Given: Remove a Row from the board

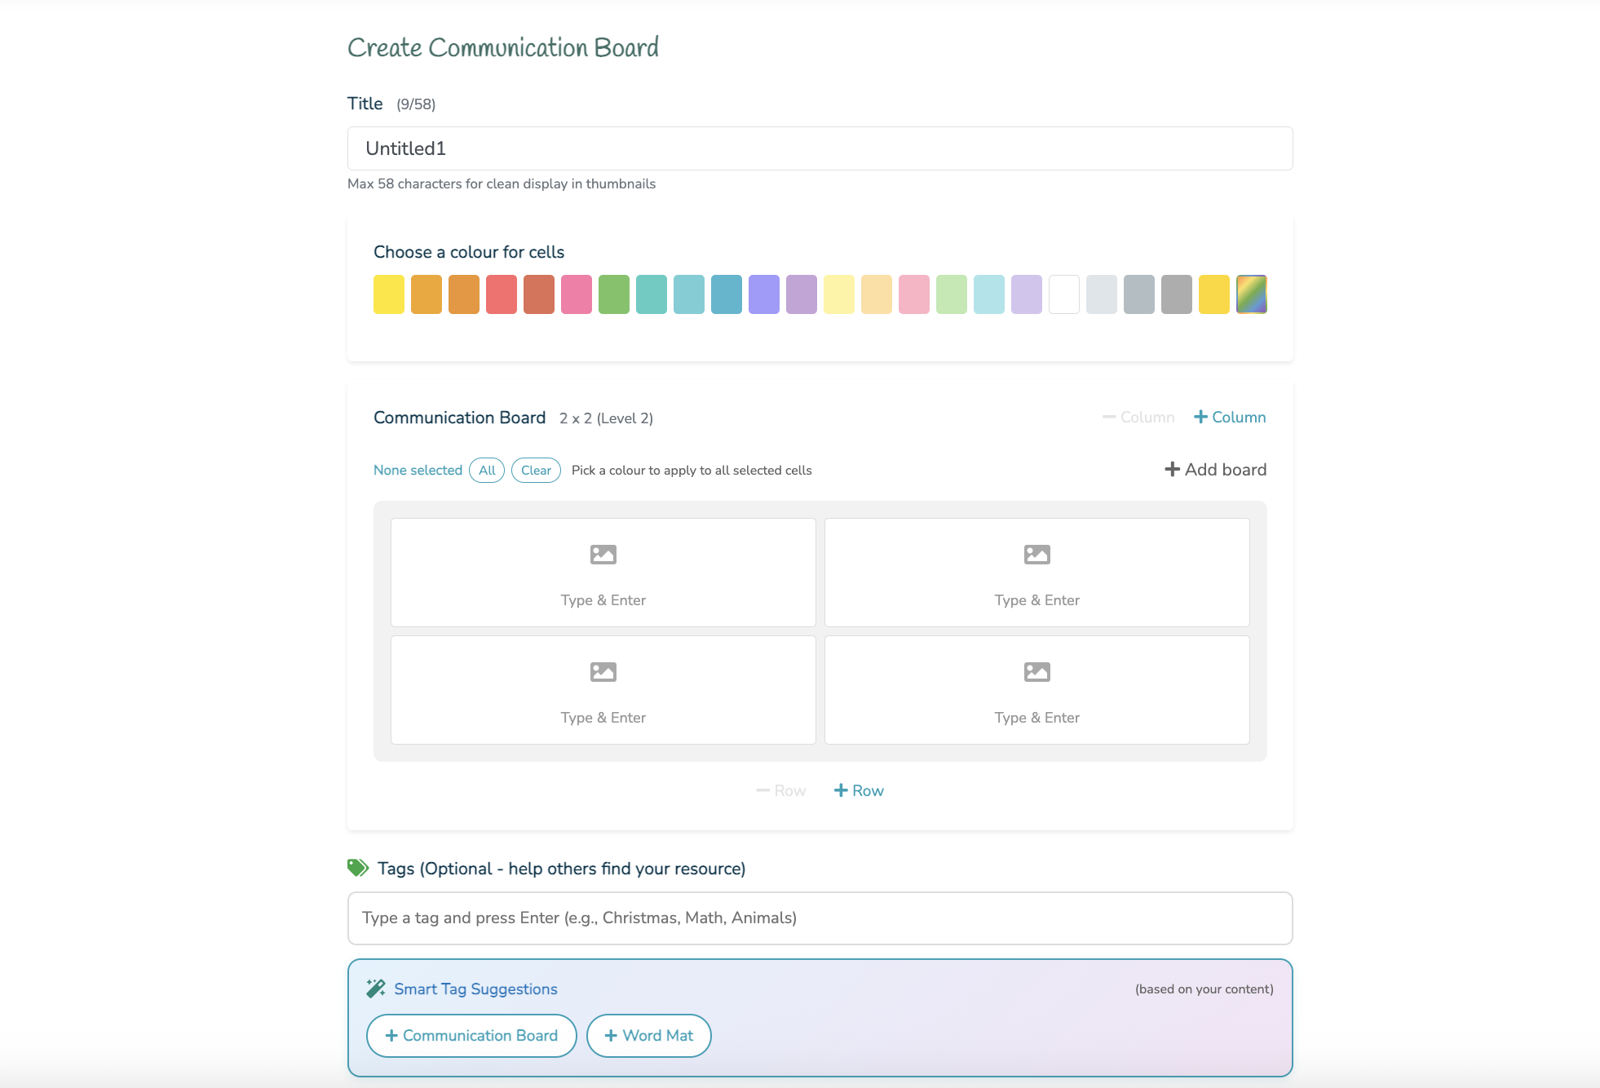Looking at the screenshot, I should (780, 789).
